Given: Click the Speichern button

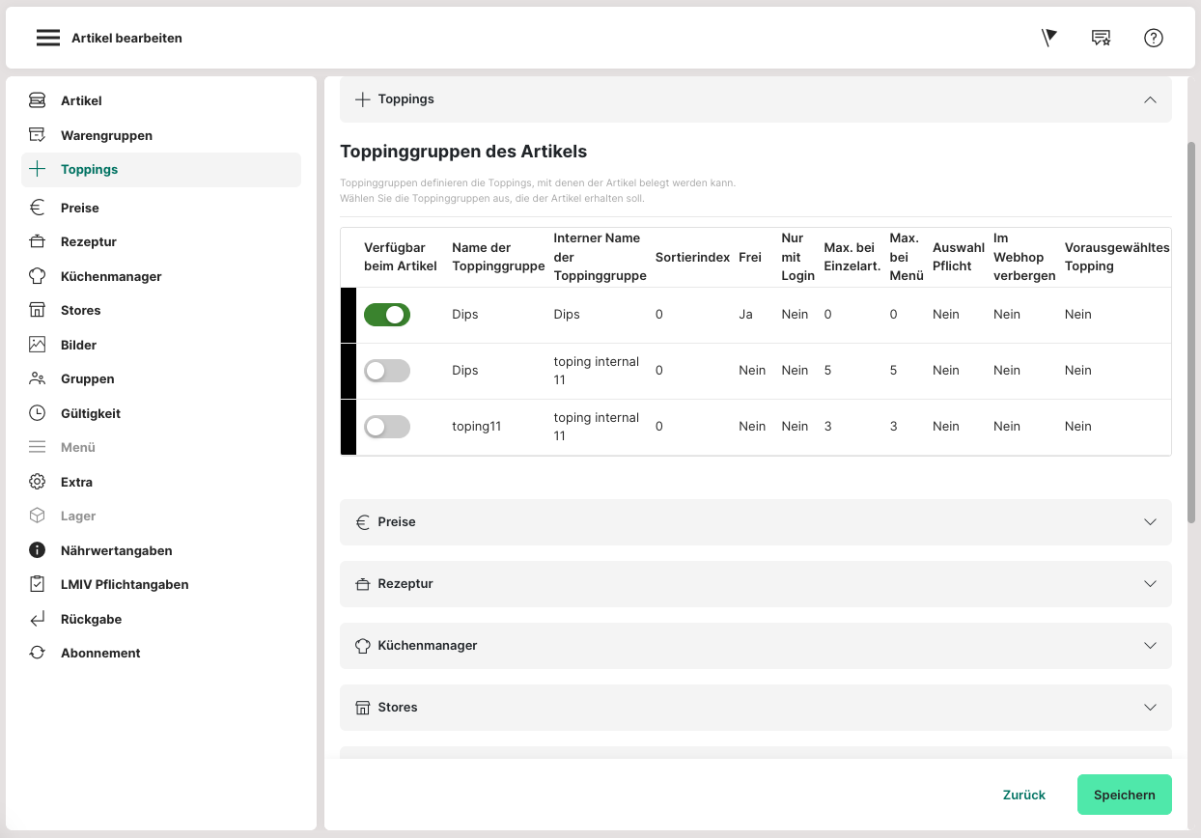Looking at the screenshot, I should [1124, 795].
